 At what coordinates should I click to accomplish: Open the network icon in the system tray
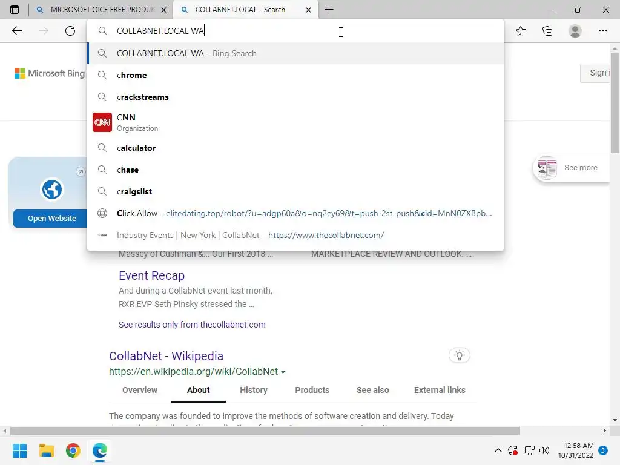click(529, 450)
